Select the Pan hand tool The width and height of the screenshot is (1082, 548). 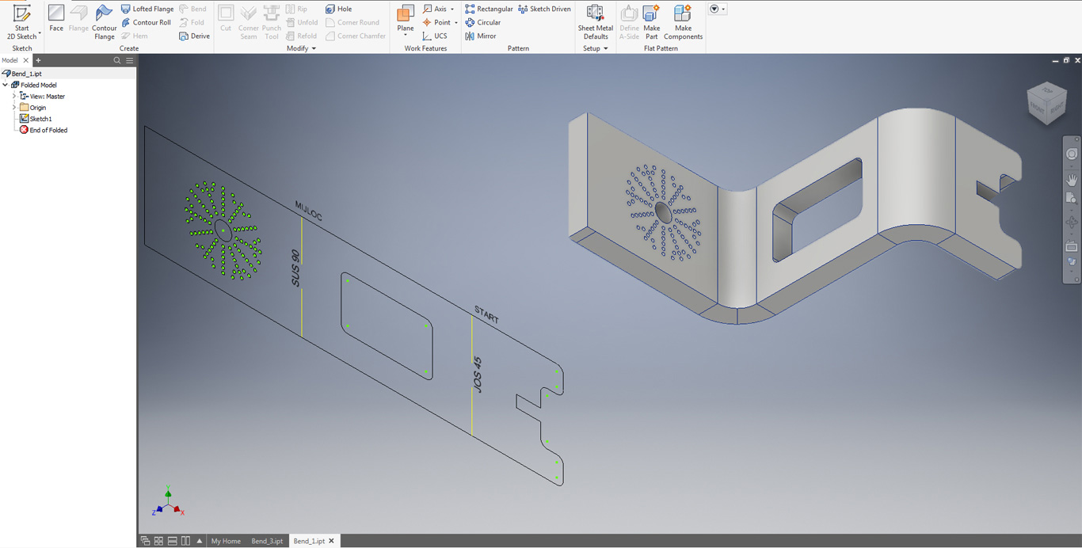[x=1072, y=180]
